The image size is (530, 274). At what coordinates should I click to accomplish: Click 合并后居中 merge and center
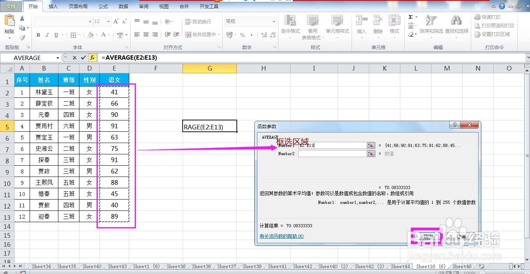200,35
